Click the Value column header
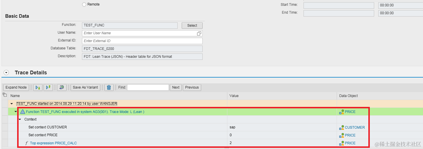Screen dimensions: 423x149 tap(282, 96)
